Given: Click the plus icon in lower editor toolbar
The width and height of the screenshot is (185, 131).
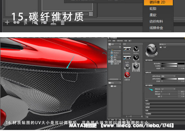Looking at the screenshot, I should coord(109,119).
